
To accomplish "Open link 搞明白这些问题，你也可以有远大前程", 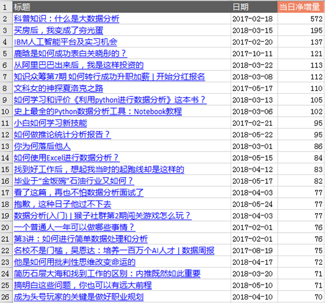I will (x=83, y=285).
